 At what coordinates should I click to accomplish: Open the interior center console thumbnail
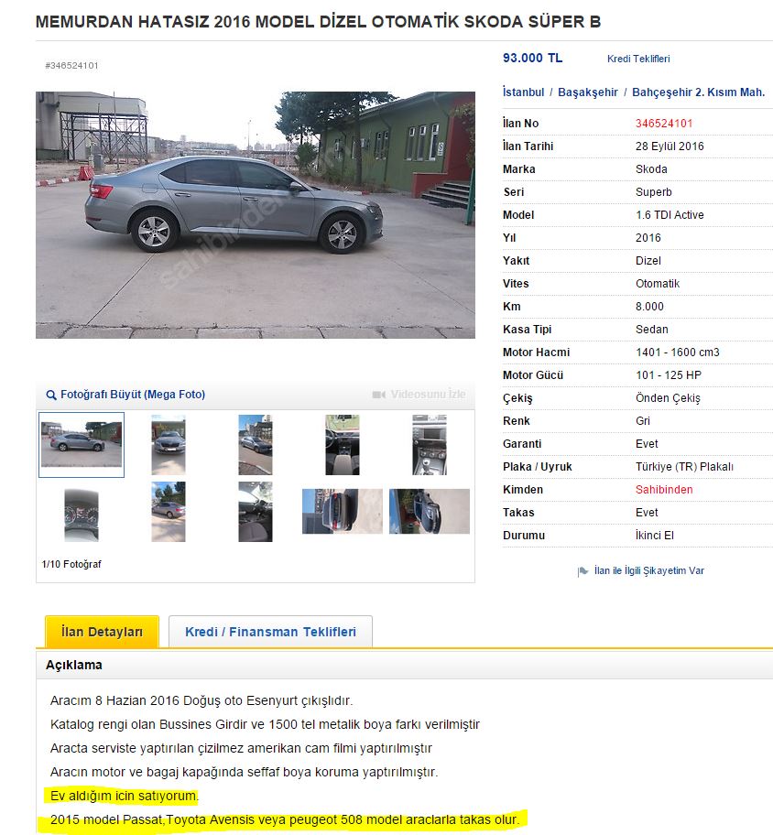click(x=342, y=445)
